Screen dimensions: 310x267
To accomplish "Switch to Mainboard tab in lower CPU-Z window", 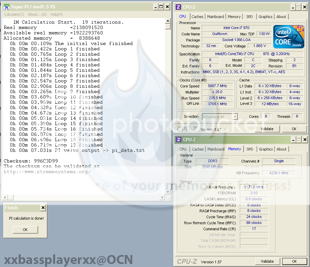I will pos(216,149).
